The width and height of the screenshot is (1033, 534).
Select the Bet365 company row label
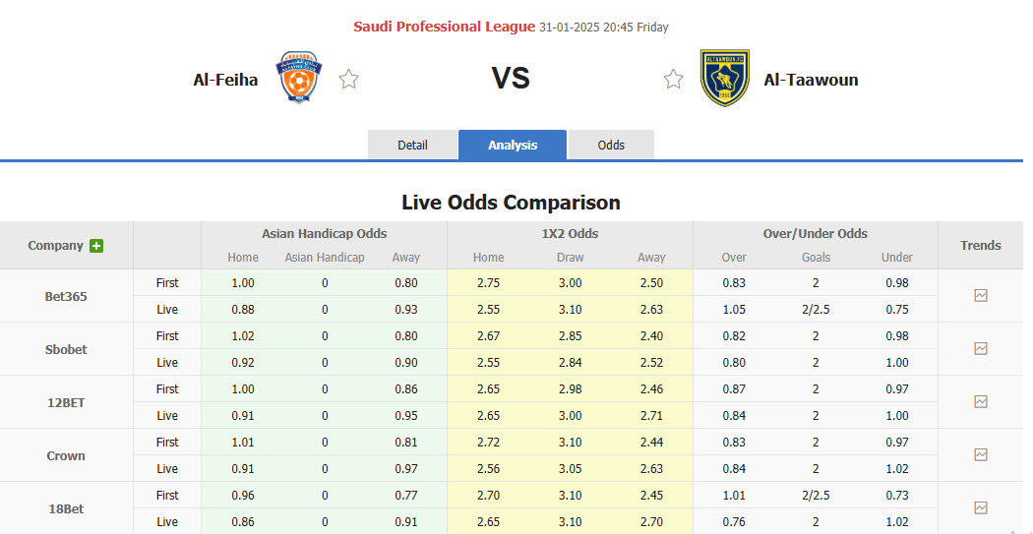66,296
